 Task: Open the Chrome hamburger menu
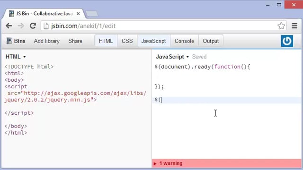(x=294, y=26)
